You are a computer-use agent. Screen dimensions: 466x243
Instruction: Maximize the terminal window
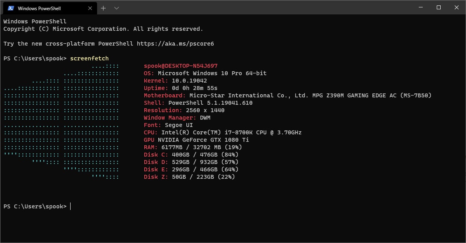pyautogui.click(x=438, y=7)
